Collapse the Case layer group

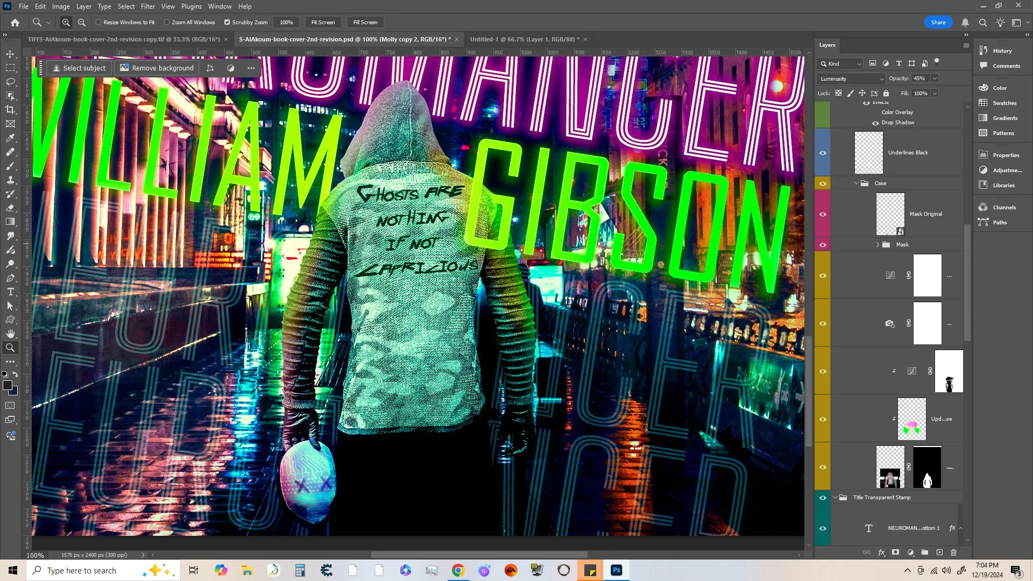[857, 183]
